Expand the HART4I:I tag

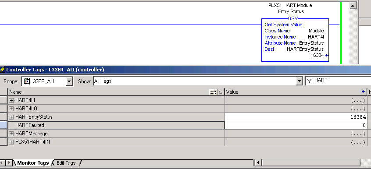[x=11, y=100]
